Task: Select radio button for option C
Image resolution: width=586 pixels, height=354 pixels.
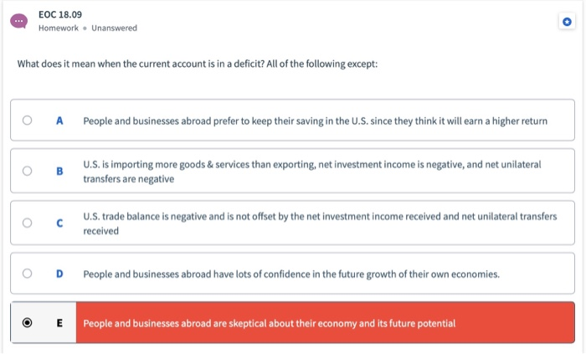Action: [28, 223]
